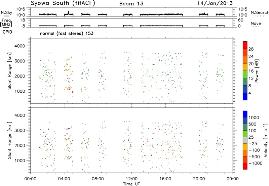
Task: Click the 2000 km tick of velocity panel
Action: (x=20, y=145)
